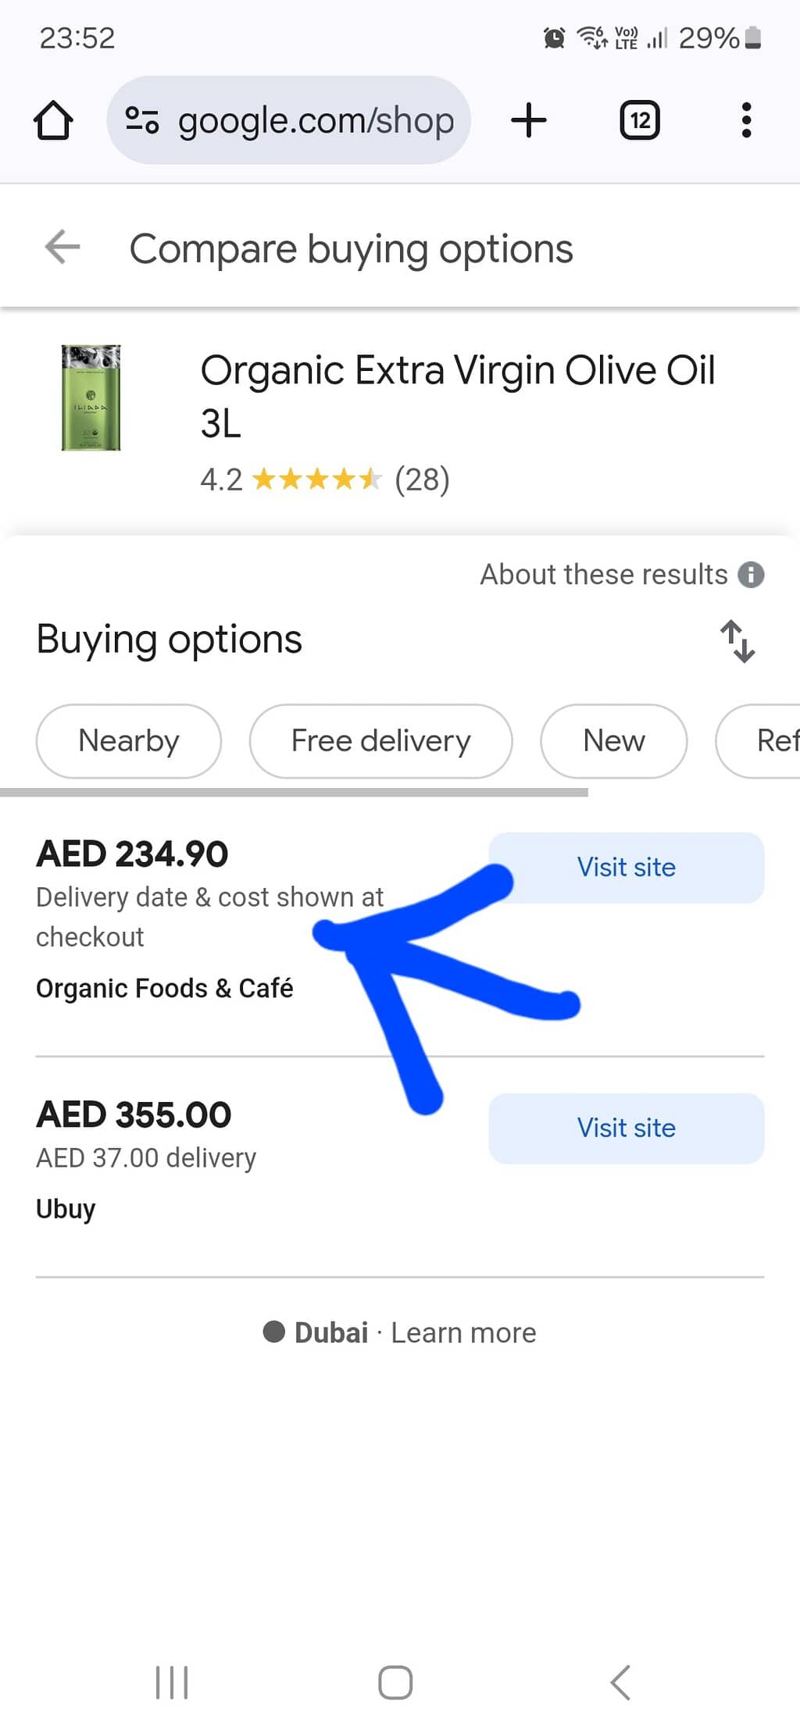Image resolution: width=800 pixels, height=1733 pixels.
Task: Tap the olive oil product thumbnail
Action: (x=91, y=398)
